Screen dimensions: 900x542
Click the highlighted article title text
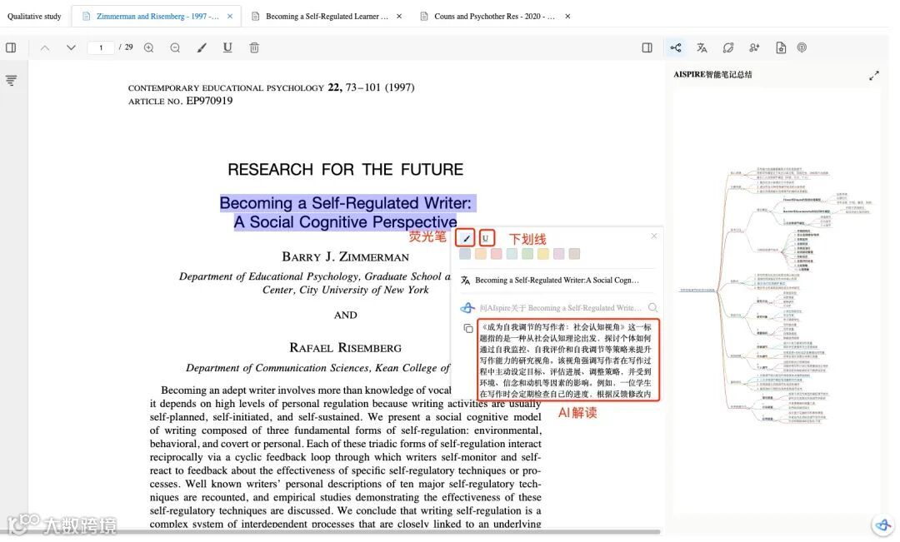point(346,212)
